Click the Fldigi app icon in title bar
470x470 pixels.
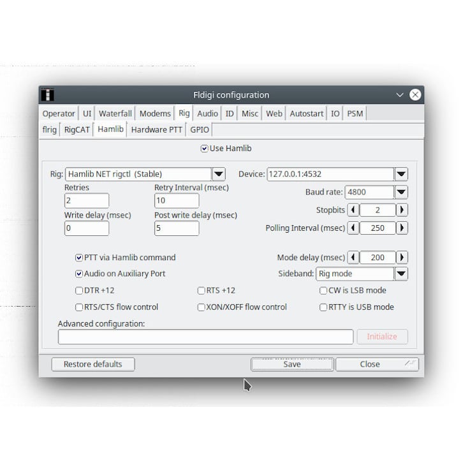coord(47,95)
